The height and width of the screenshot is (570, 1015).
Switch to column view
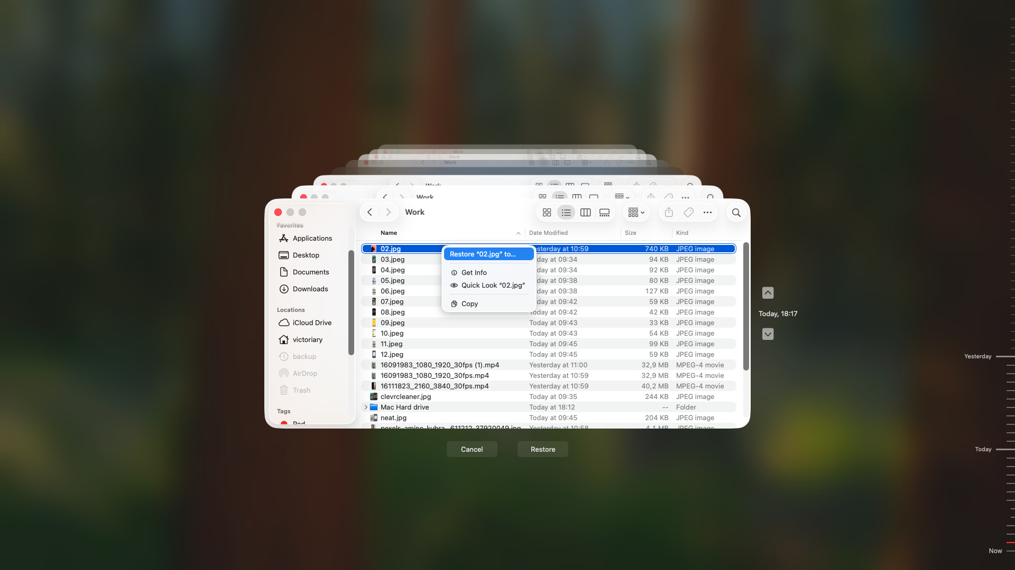point(585,212)
